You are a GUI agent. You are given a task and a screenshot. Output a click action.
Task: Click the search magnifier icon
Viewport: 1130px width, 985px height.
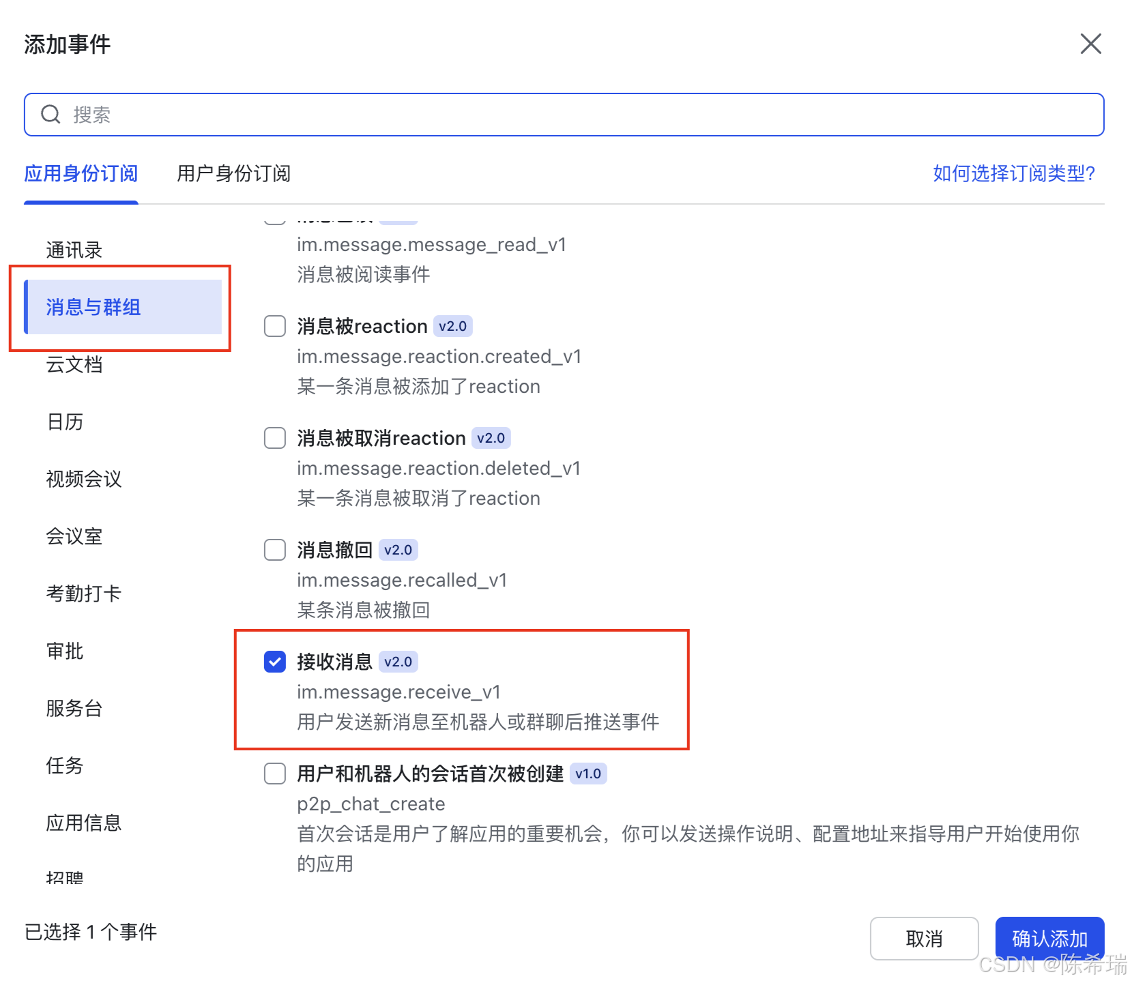pyautogui.click(x=51, y=114)
